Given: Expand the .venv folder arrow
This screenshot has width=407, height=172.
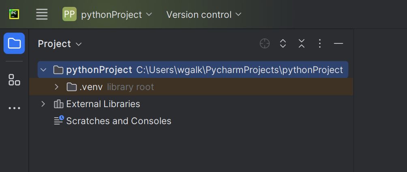Looking at the screenshot, I should pos(56,87).
